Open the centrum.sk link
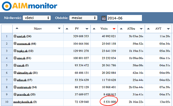Viewport: 173px width, 106px height. tap(24, 87)
